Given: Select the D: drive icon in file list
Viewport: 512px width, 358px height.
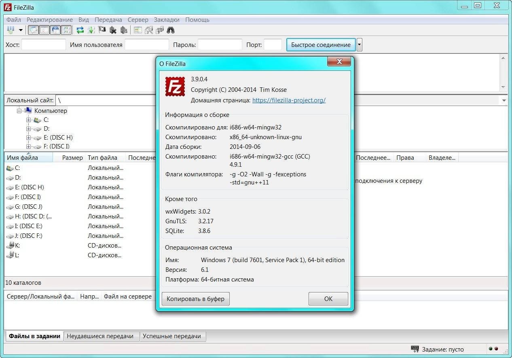Looking at the screenshot, I should point(10,178).
